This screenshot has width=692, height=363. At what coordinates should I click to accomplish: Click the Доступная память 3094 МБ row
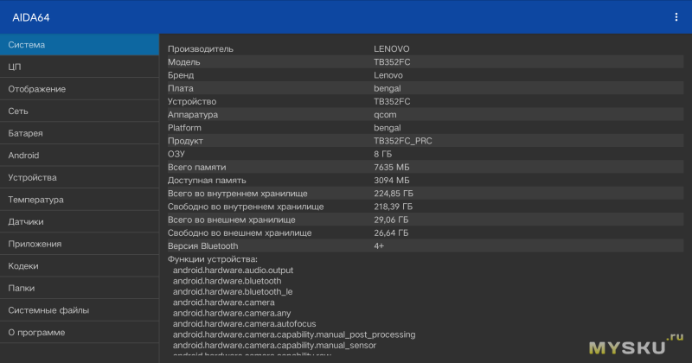425,181
